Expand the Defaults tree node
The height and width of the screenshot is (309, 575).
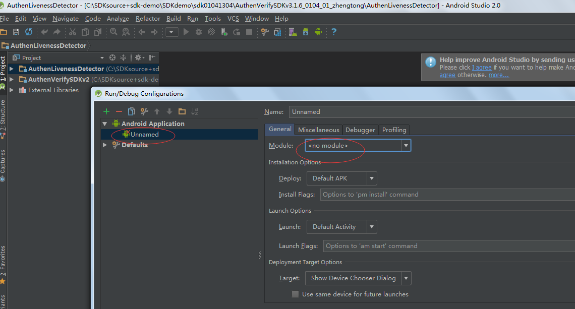[x=105, y=145]
